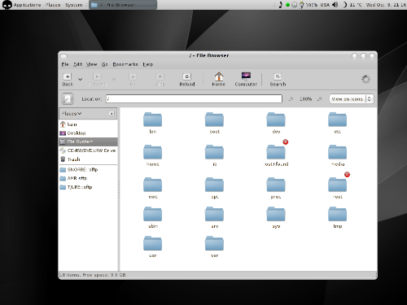Open the Go menu

105,64
